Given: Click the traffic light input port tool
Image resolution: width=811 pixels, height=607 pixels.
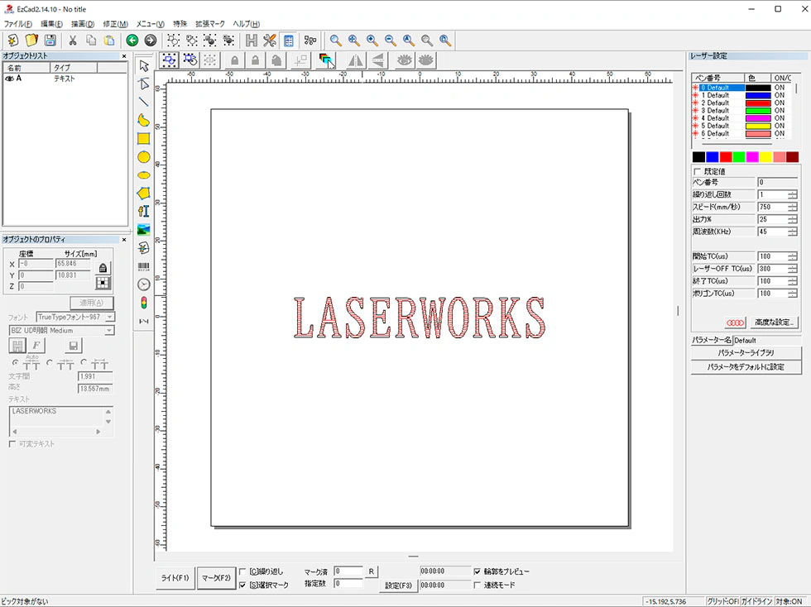Looking at the screenshot, I should click(x=144, y=303).
